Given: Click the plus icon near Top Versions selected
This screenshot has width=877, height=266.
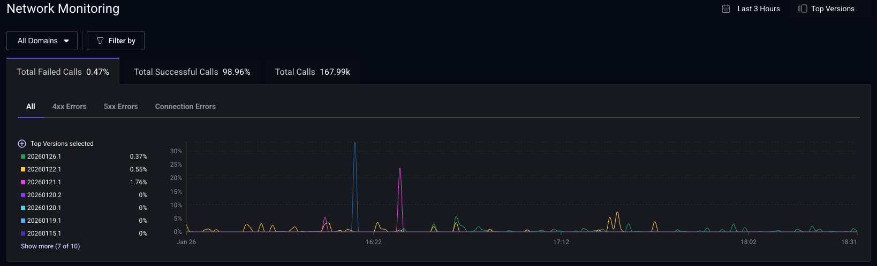Looking at the screenshot, I should (22, 144).
